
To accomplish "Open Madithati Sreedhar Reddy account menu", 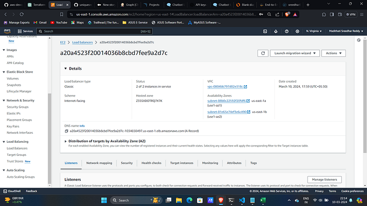I will point(346,31).
